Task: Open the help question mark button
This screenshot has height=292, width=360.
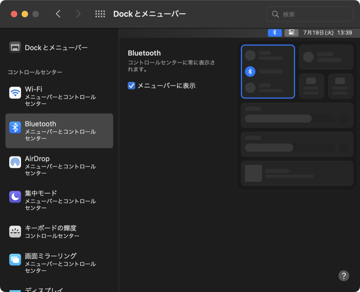Action: [x=343, y=276]
